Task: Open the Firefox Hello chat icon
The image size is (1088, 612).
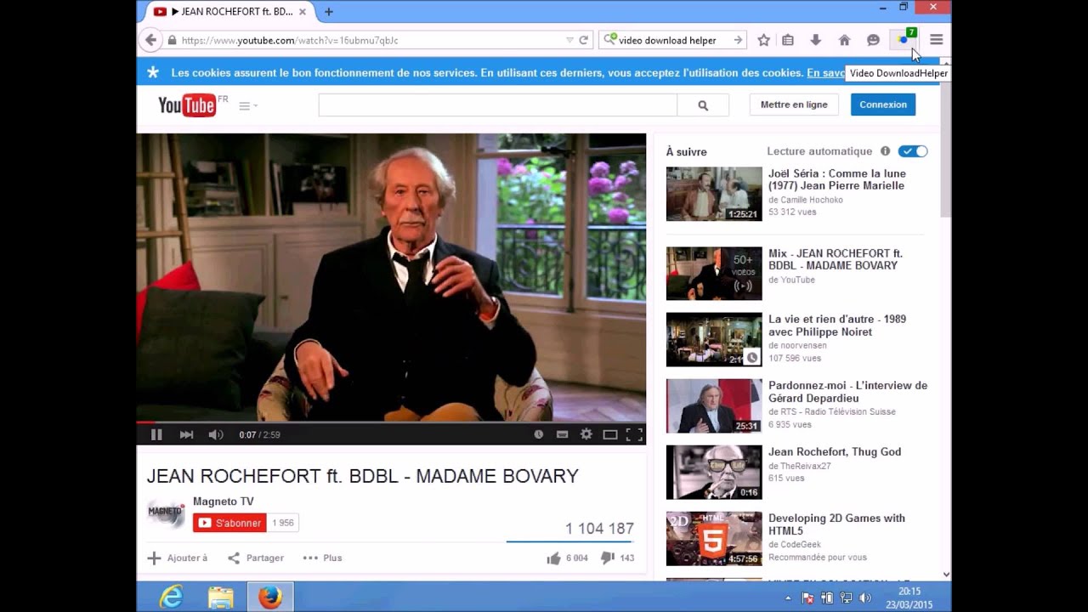Action: [873, 40]
